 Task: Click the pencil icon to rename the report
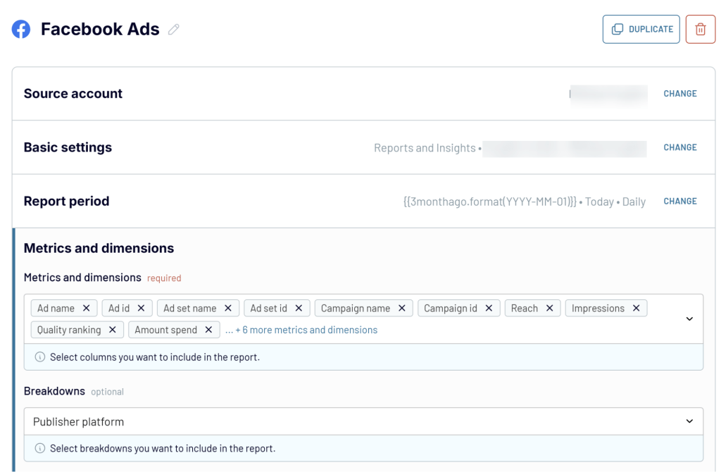(x=173, y=30)
